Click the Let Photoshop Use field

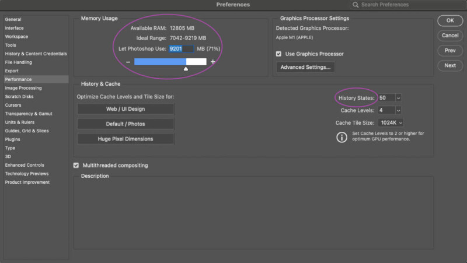(181, 49)
